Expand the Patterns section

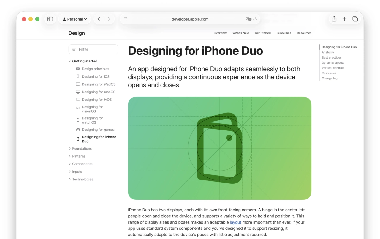pos(70,156)
